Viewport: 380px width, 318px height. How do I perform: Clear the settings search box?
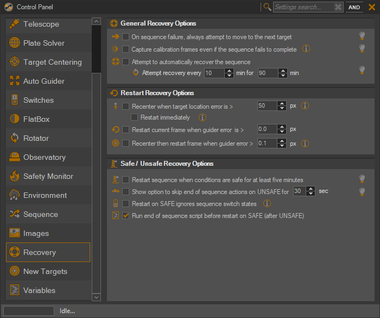pyautogui.click(x=338, y=7)
